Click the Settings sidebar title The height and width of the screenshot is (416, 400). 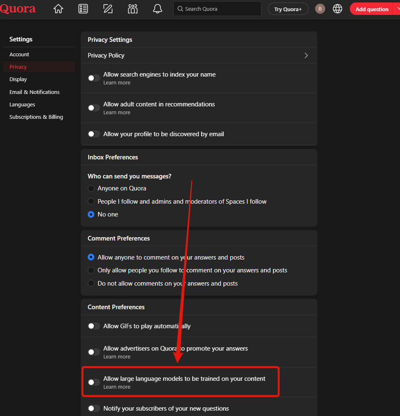[x=21, y=39]
